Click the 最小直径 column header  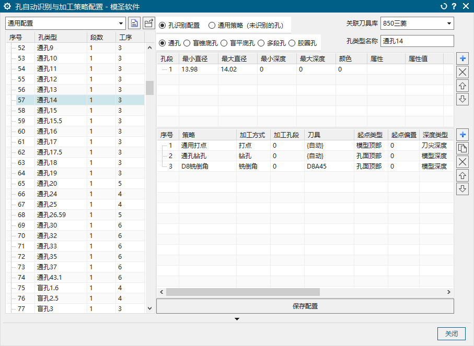[x=199, y=58]
